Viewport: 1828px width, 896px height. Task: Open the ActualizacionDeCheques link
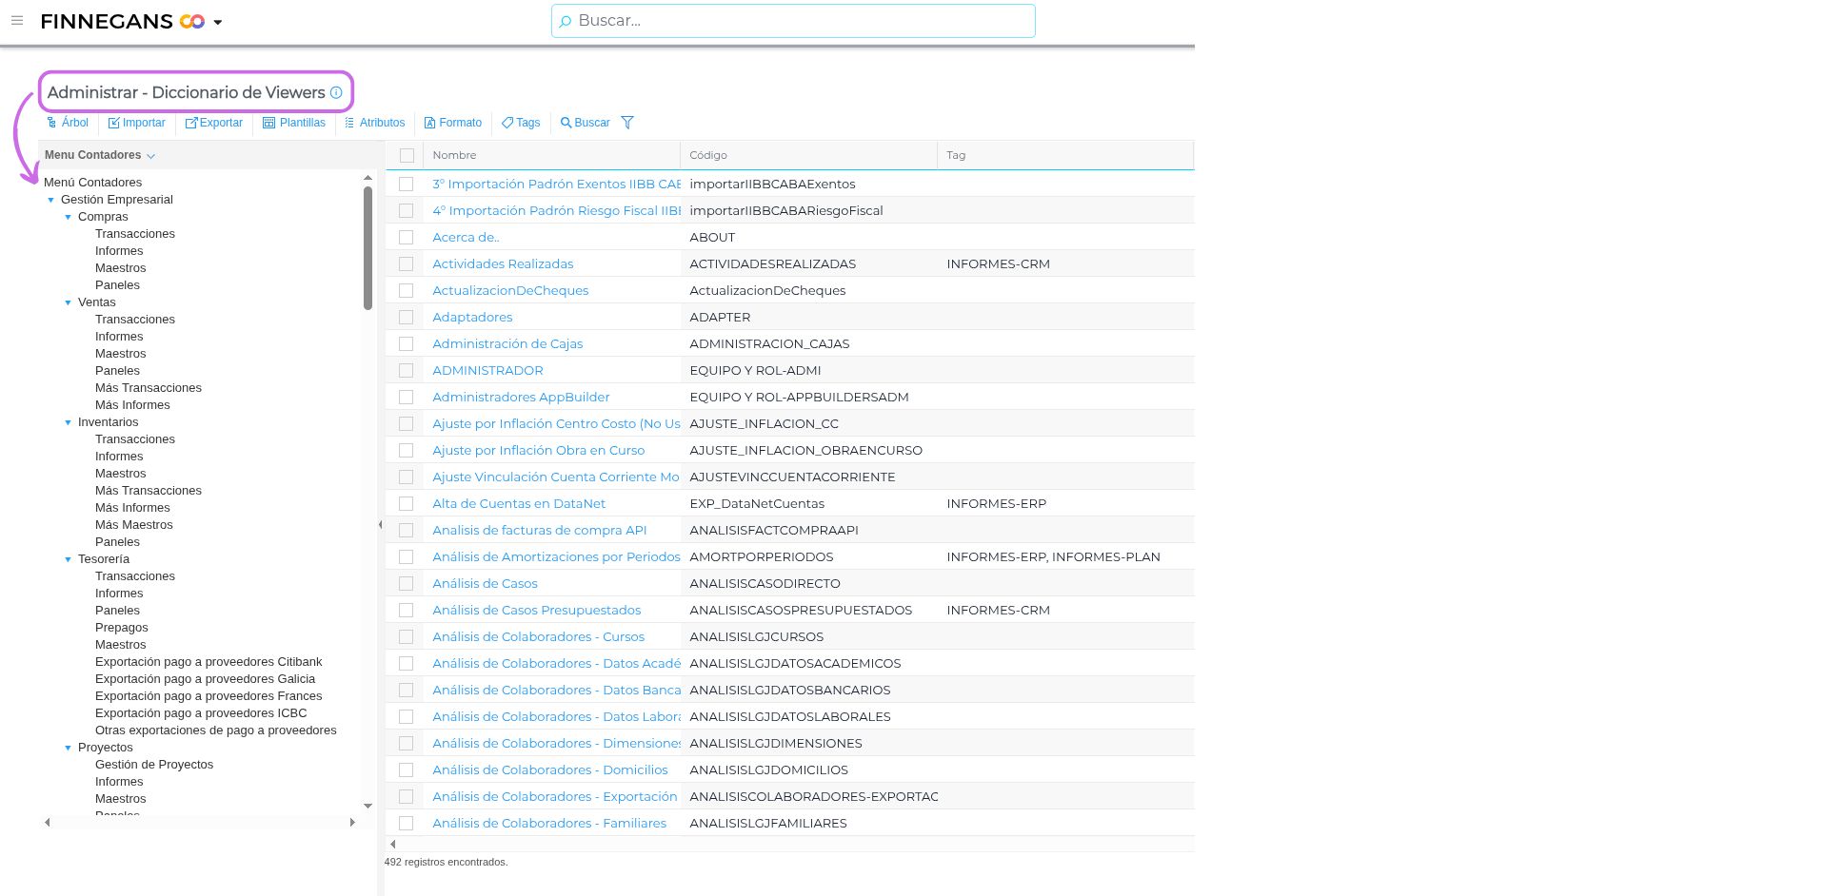click(x=510, y=290)
